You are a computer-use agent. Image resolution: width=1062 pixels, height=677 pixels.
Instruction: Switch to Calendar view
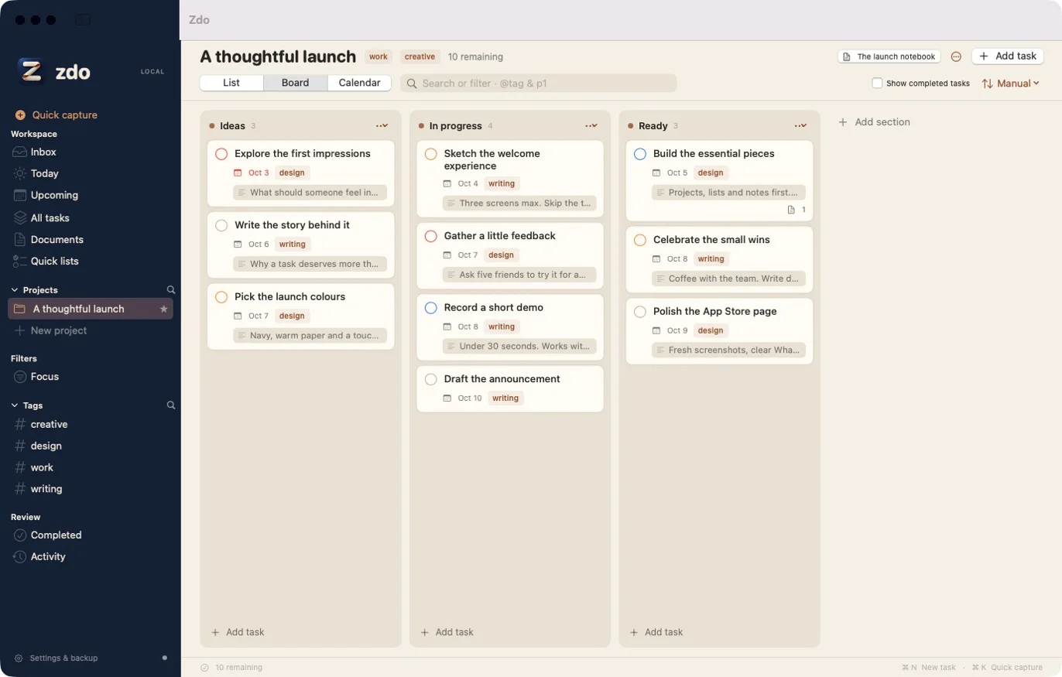pyautogui.click(x=359, y=83)
